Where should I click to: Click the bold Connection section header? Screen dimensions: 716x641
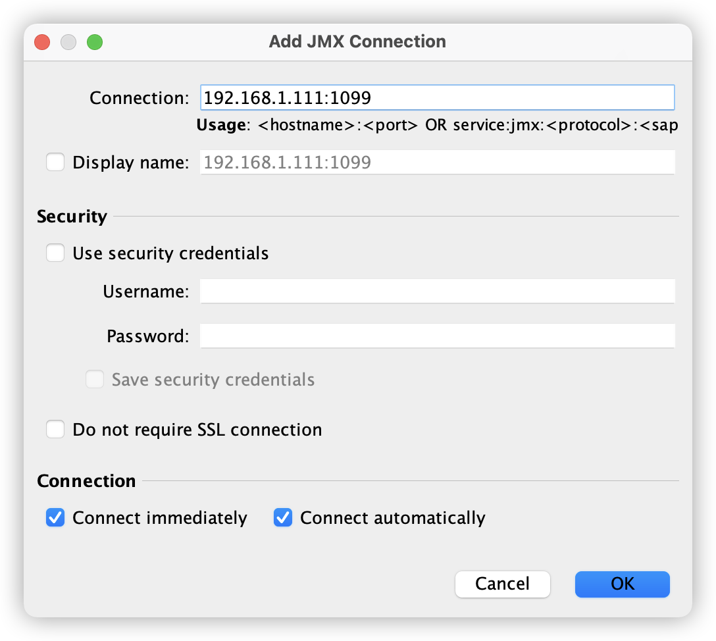(86, 481)
